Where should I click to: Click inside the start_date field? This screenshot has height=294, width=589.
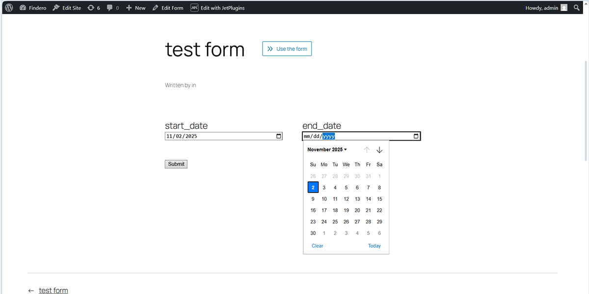(224, 136)
